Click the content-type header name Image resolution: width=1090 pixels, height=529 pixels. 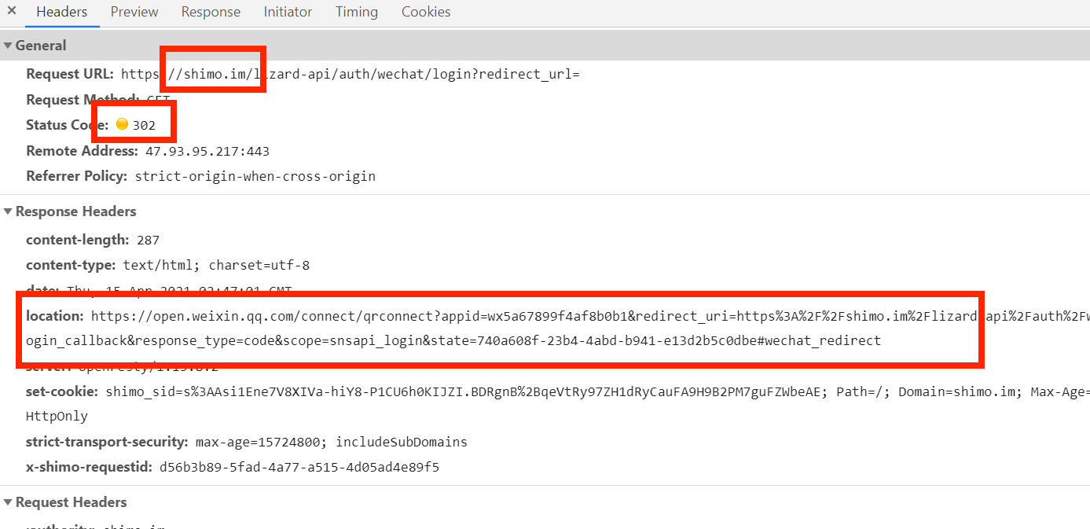tap(71, 265)
